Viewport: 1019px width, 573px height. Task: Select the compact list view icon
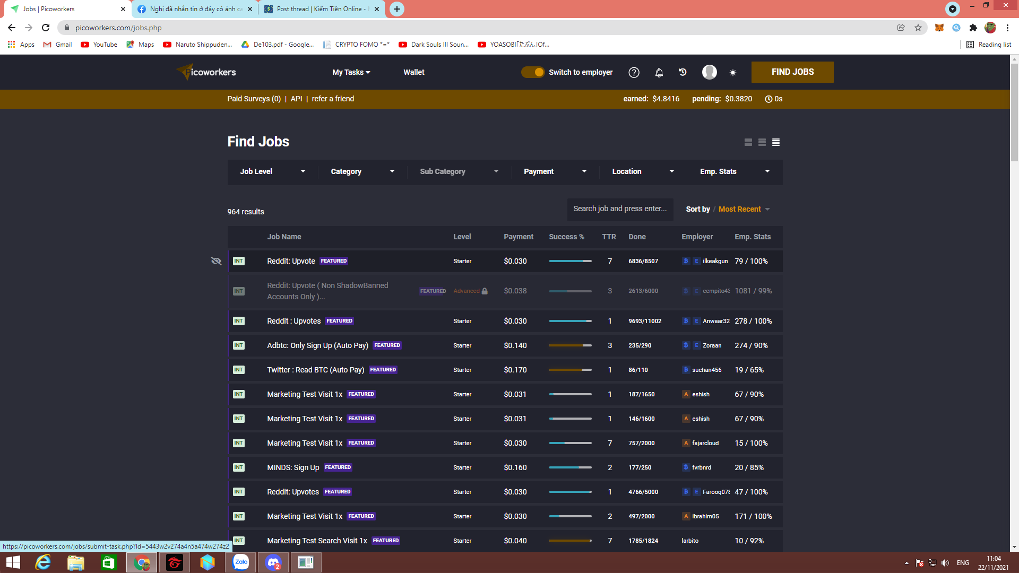click(x=776, y=142)
